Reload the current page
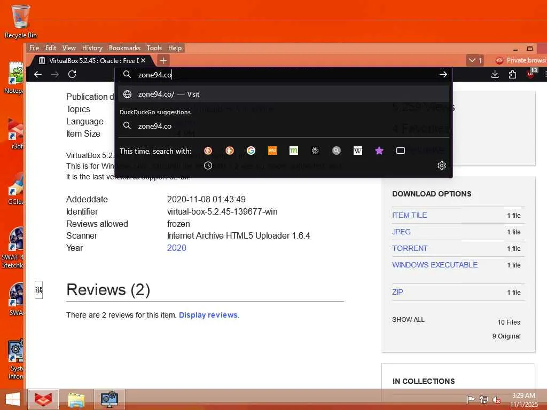547x410 pixels. 72,74
